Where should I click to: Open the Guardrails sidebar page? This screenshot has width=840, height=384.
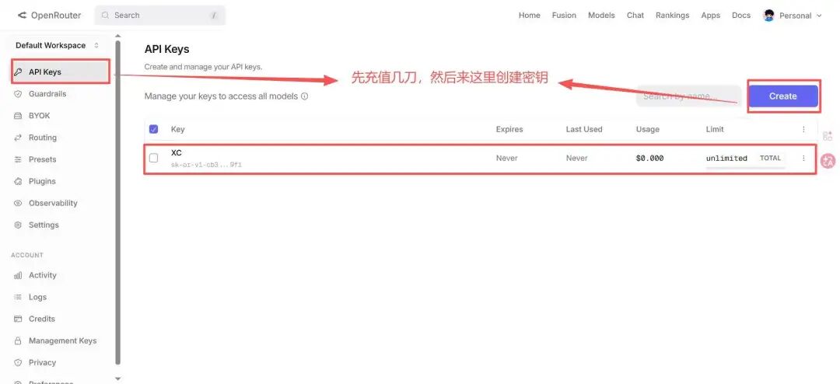coord(47,94)
